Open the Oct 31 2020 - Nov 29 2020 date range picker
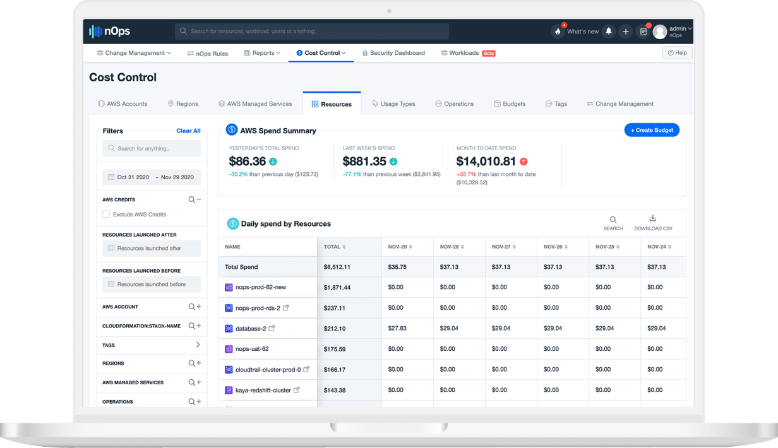This screenshot has width=778, height=448. pos(152,177)
